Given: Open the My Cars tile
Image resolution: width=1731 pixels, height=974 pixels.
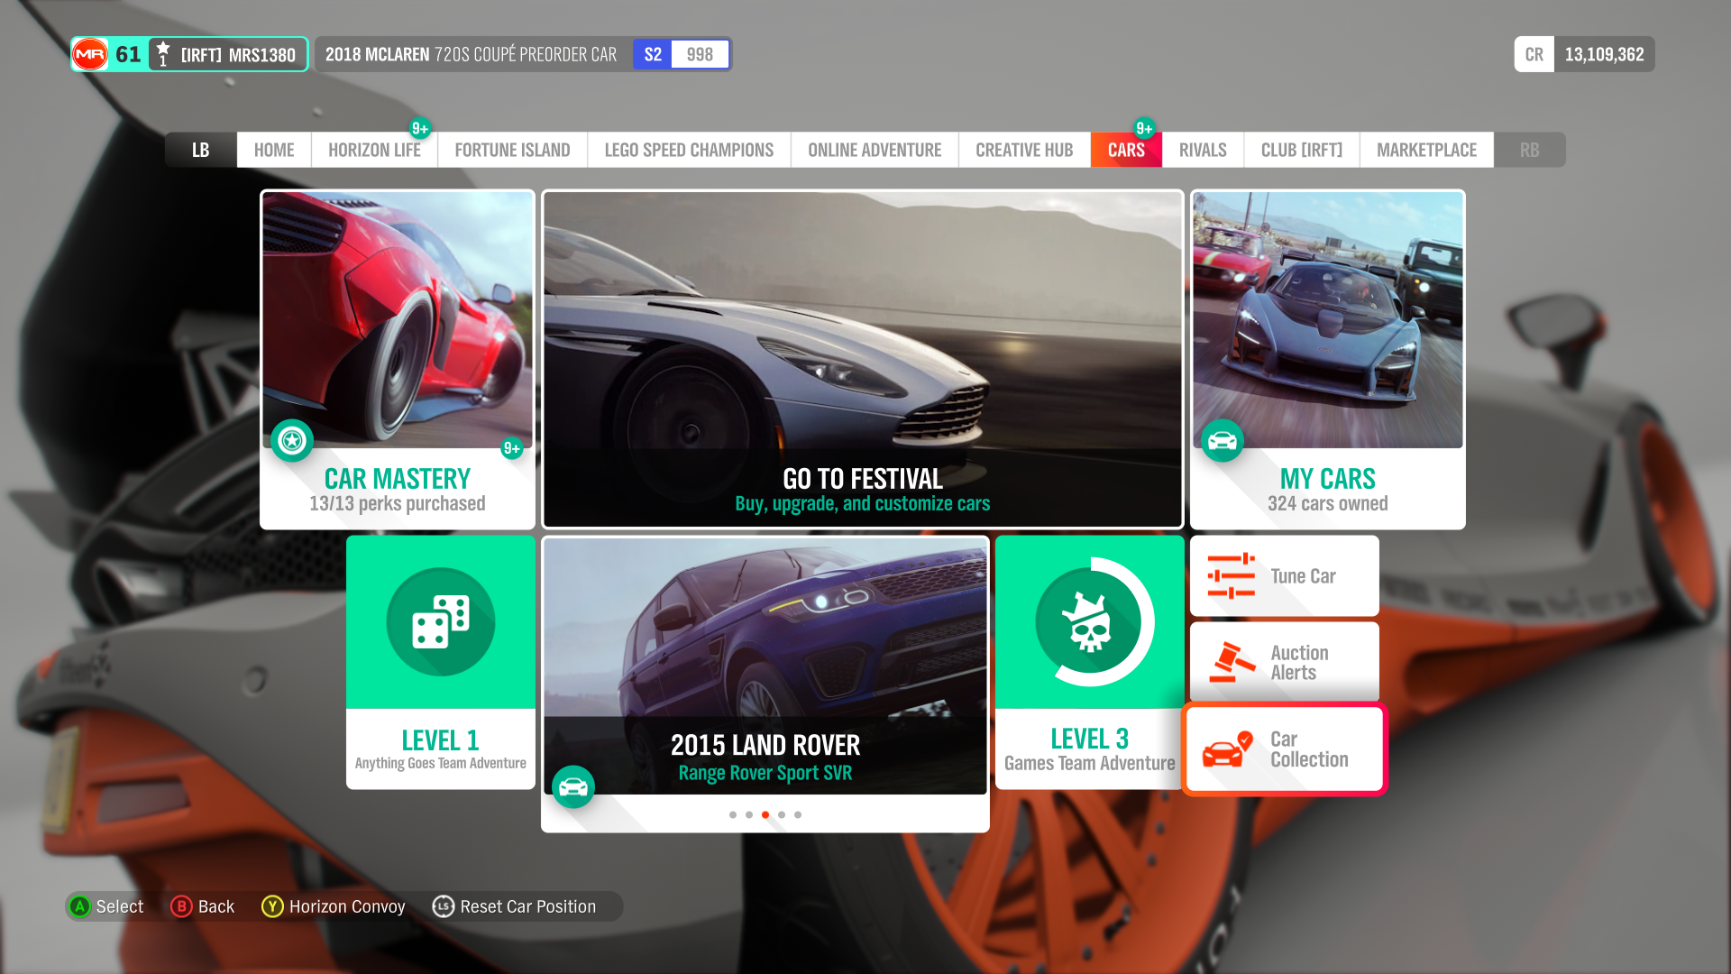Looking at the screenshot, I should [x=1328, y=359].
